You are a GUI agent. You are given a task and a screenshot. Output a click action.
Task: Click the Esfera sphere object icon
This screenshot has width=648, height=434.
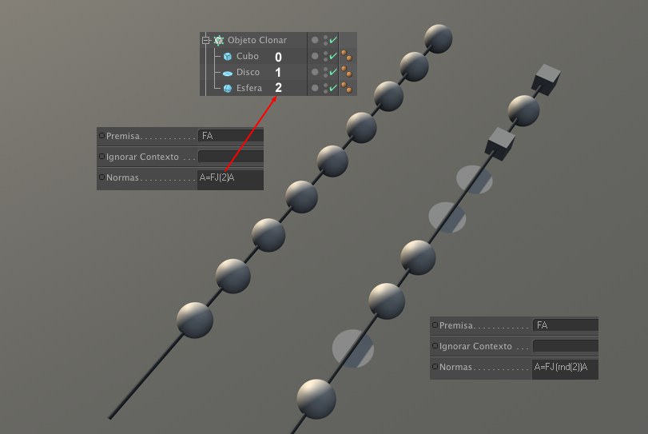click(228, 88)
